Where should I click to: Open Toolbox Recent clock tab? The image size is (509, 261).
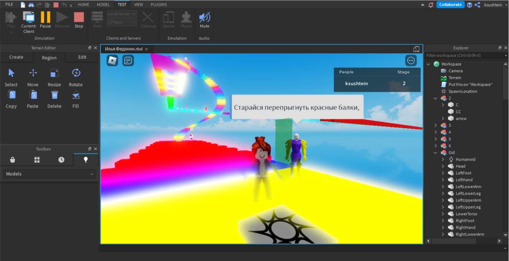[62, 160]
